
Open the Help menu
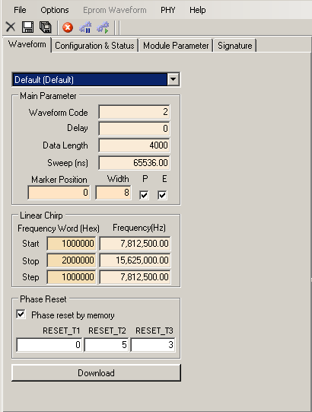coord(198,10)
